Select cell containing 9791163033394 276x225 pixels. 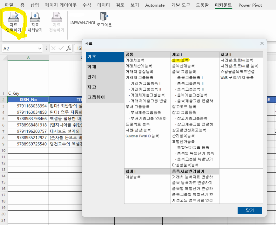[x=28, y=106]
